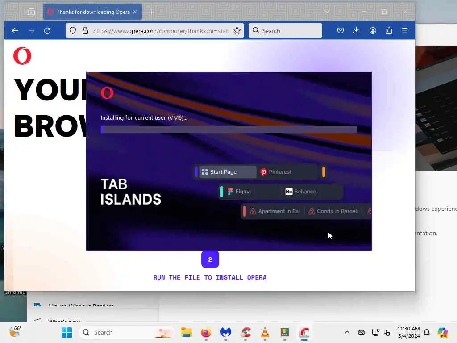The height and width of the screenshot is (343, 457).
Task: Expand the list all tabs chevron
Action: [327, 12]
